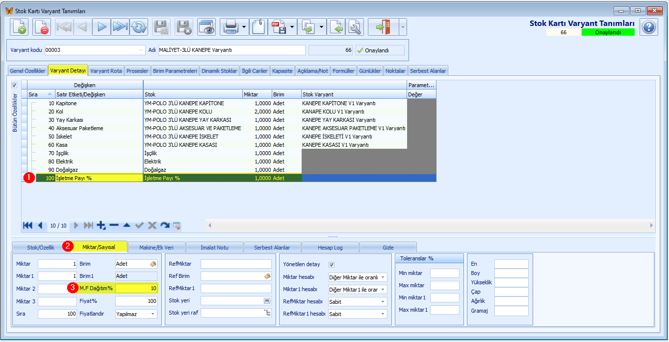Open the RefMiktar hesabı dropdown

(383, 302)
